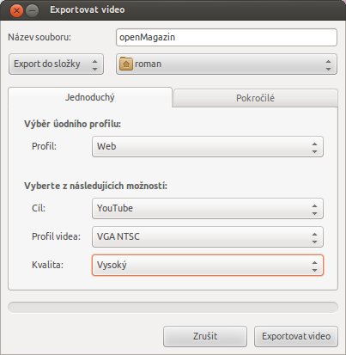The height and width of the screenshot is (355, 346).
Task: Click arrows on Profil videa combo box
Action: click(x=314, y=237)
